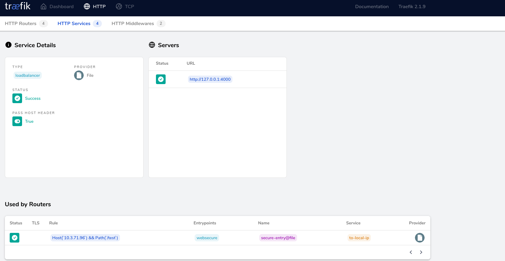Click the Provider column header in routers table
Screen dimensions: 505x261
click(x=417, y=223)
